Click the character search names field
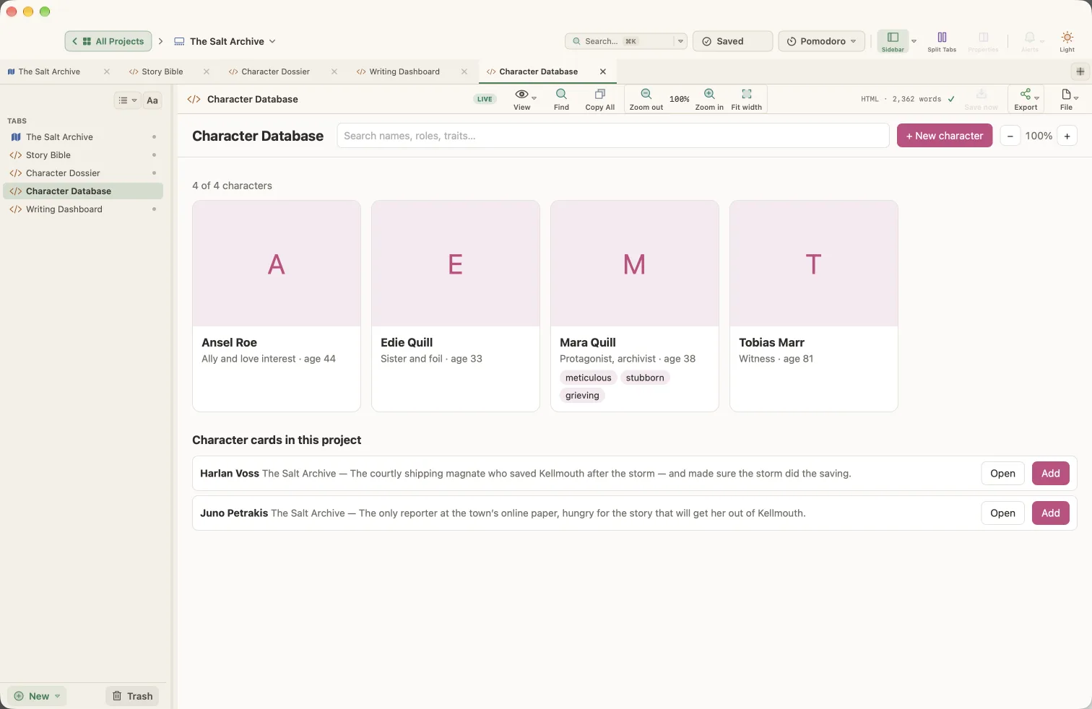Image resolution: width=1092 pixels, height=709 pixels. pyautogui.click(x=613, y=136)
